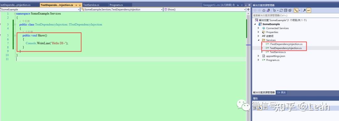Click the refresh/sync icon in Solution Explorer
The height and width of the screenshot is (121, 339).
tap(281, 10)
